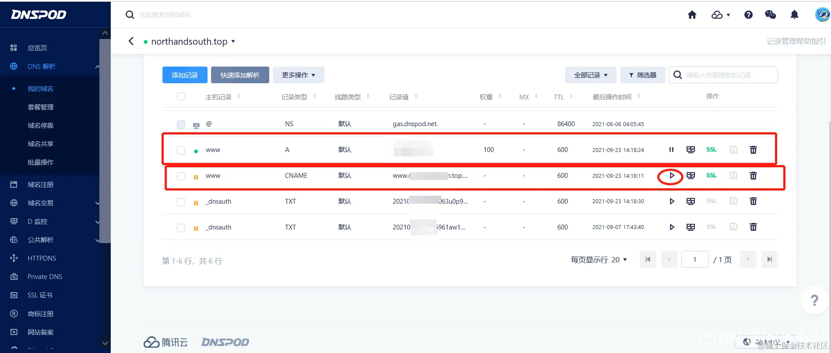Go to the first page button
Screen dimensions: 831x353
(x=648, y=259)
